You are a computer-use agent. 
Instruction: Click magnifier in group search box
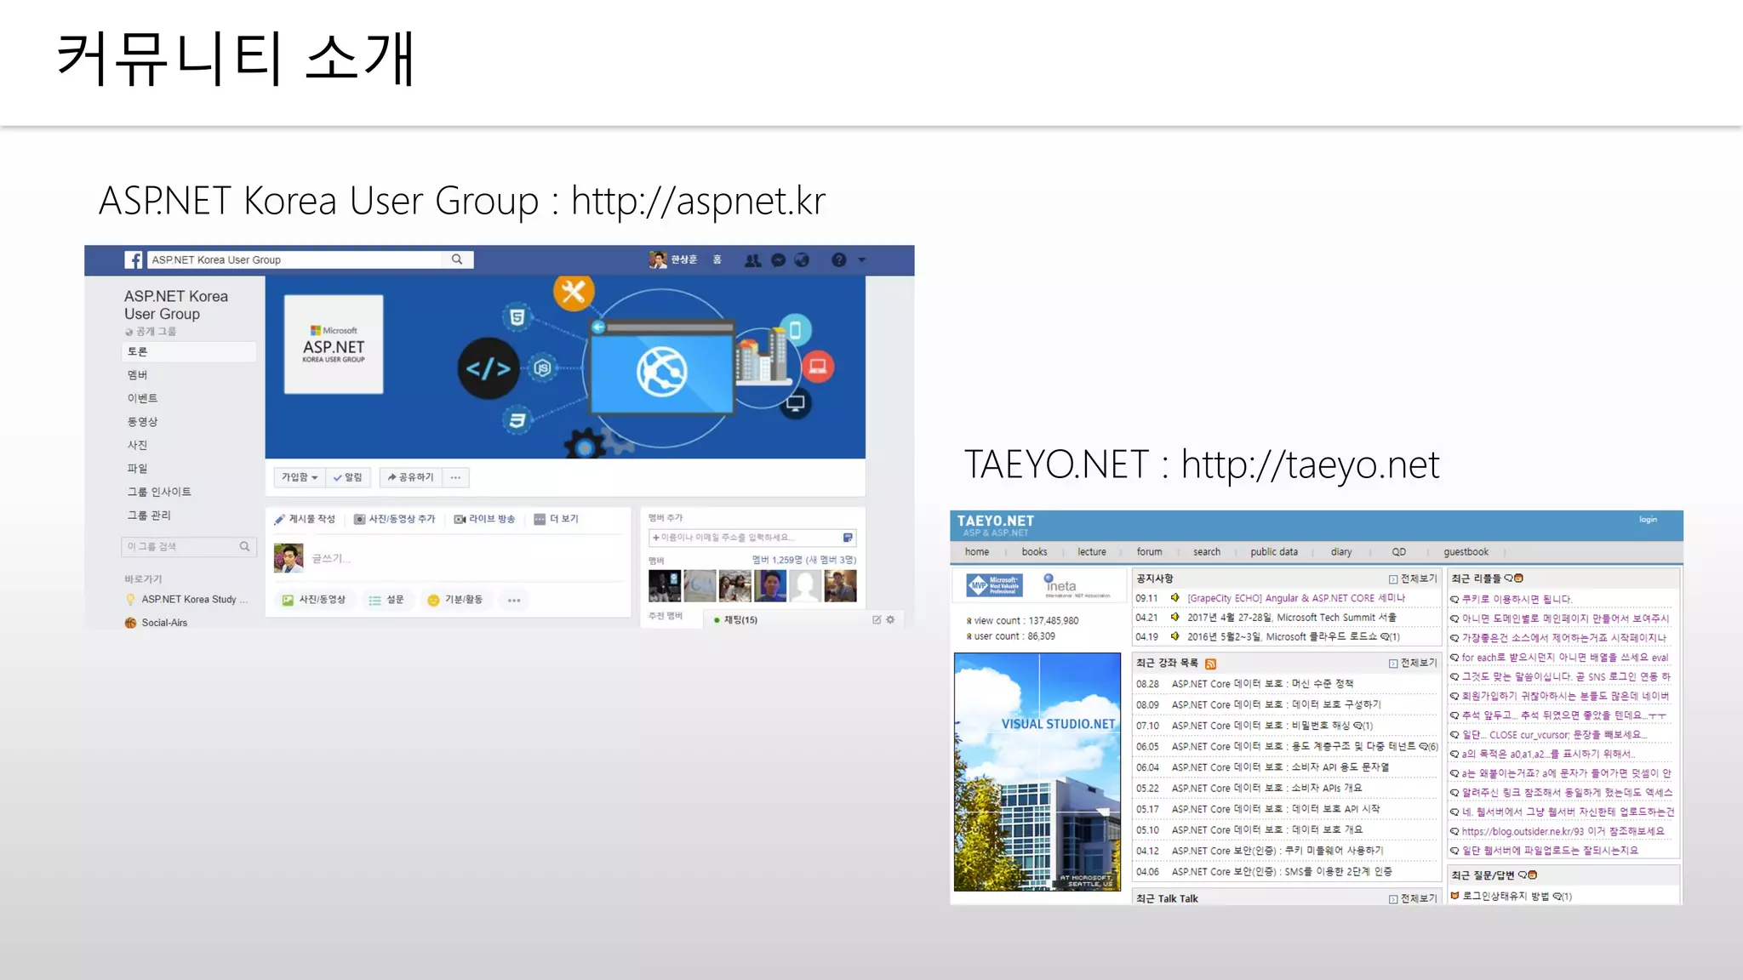point(245,547)
